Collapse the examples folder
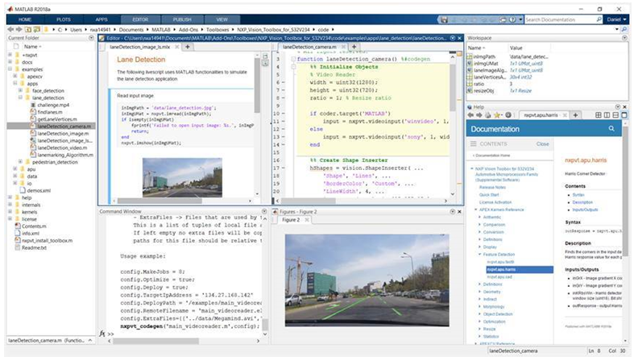This screenshot has width=634, height=361. coord(10,69)
